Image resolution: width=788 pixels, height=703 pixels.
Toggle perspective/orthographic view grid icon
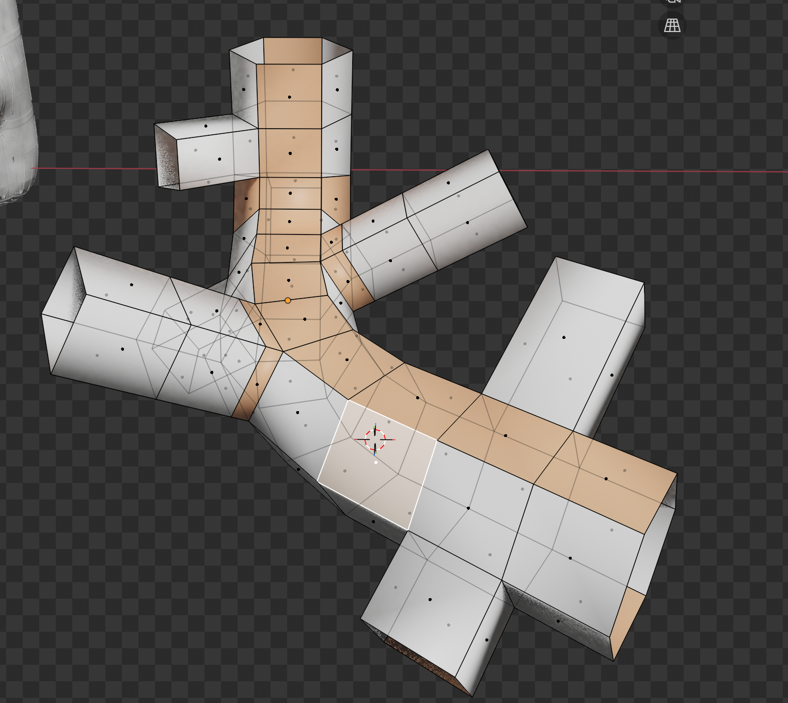coord(672,25)
